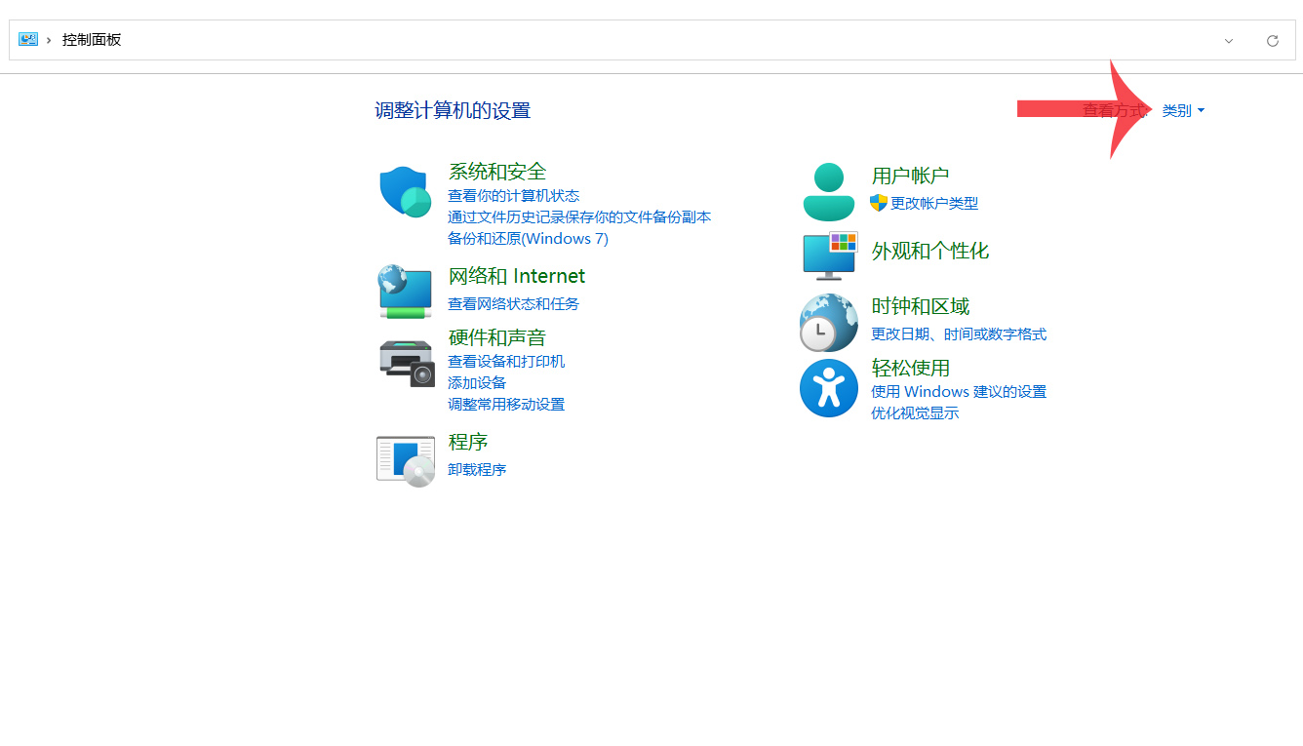Open the 查看你的计算机状态 link

513,196
